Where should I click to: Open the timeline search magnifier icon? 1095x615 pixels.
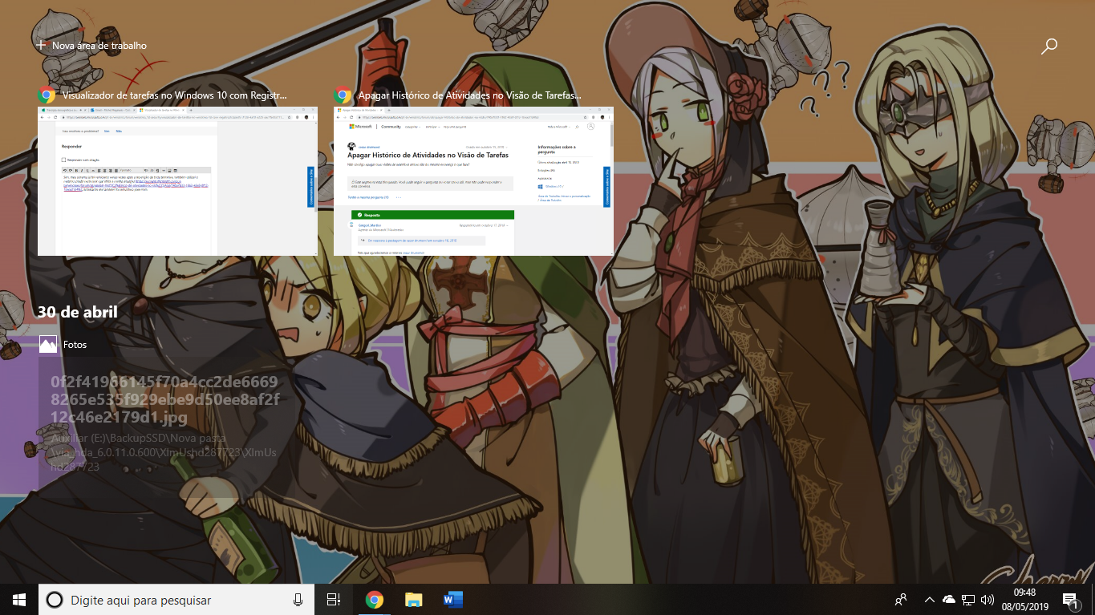(x=1048, y=47)
